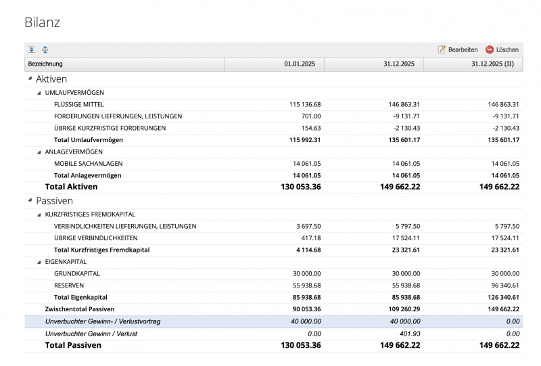Collapse the Kurzfristiges Fremdkapital group
Image resolution: width=541 pixels, height=366 pixels.
[39, 214]
